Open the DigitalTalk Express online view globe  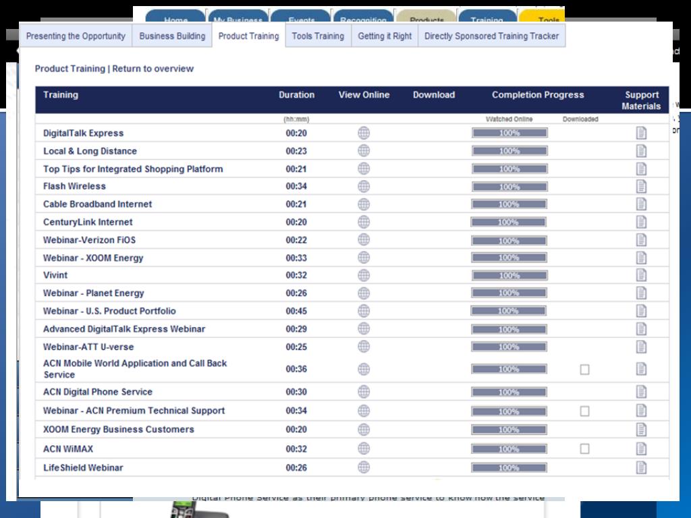pyautogui.click(x=364, y=133)
